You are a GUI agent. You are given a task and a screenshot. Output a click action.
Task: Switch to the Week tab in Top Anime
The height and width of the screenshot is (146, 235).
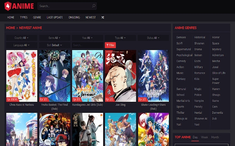204,137
